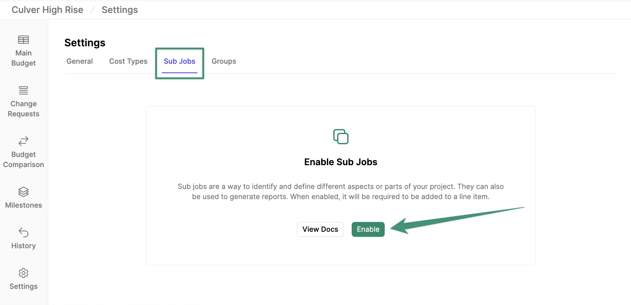Click Culver High Rise breadcrumb
631x305 pixels.
coord(48,10)
